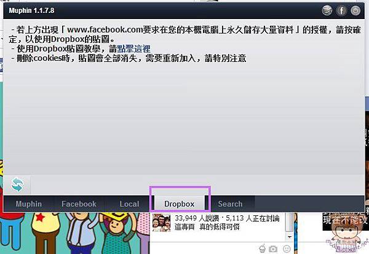The height and width of the screenshot is (254, 369).
Task: Click the Muphin 1.1.7.8 title text
Action: pos(31,10)
